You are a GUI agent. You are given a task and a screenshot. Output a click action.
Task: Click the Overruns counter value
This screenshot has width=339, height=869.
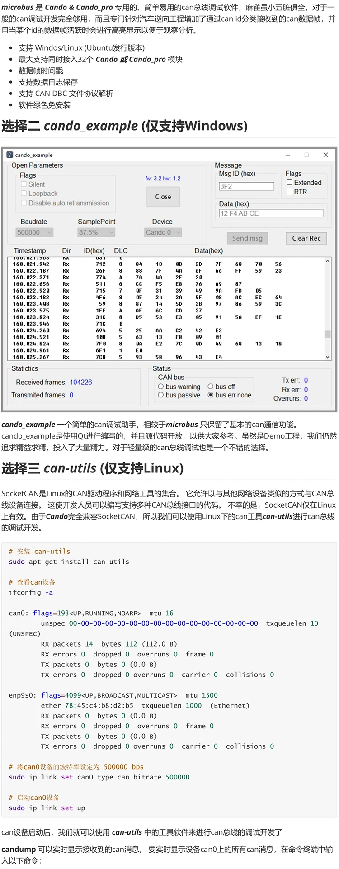coord(306,398)
